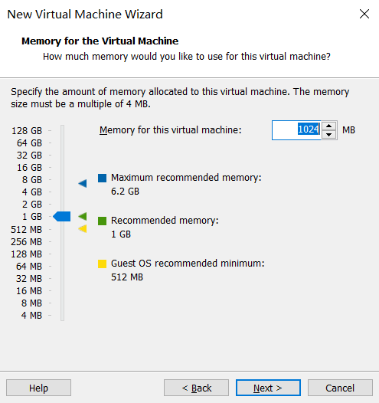Click the memory slider thumb at 1 GB

[61, 216]
